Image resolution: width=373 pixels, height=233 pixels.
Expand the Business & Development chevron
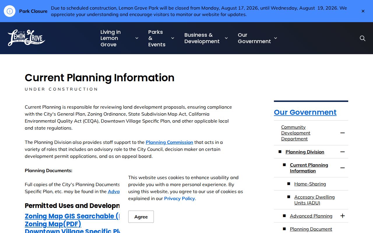click(226, 38)
